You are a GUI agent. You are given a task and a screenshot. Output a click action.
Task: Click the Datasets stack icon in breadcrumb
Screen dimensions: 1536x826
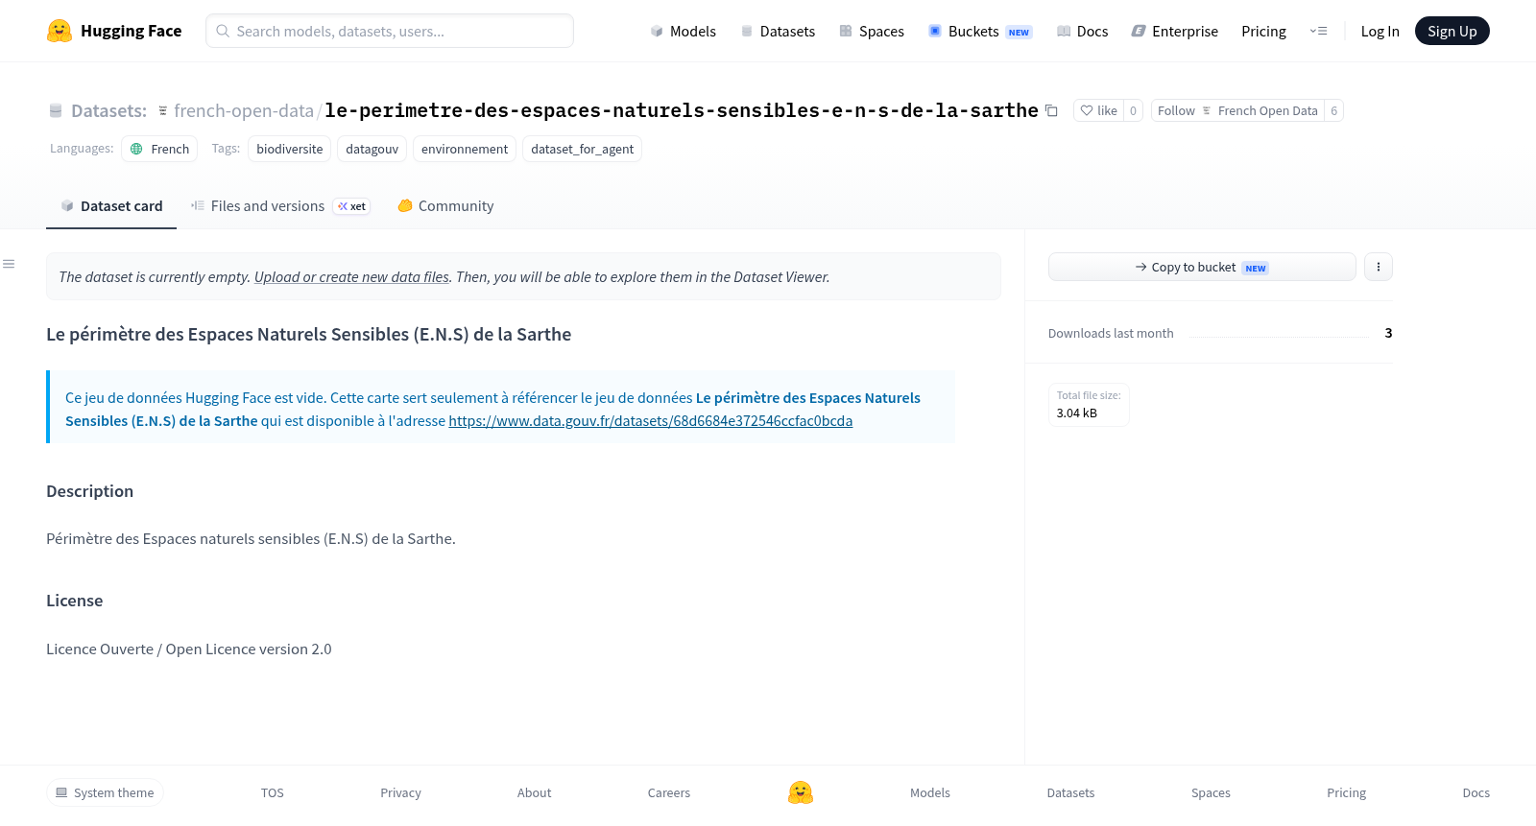pyautogui.click(x=56, y=110)
